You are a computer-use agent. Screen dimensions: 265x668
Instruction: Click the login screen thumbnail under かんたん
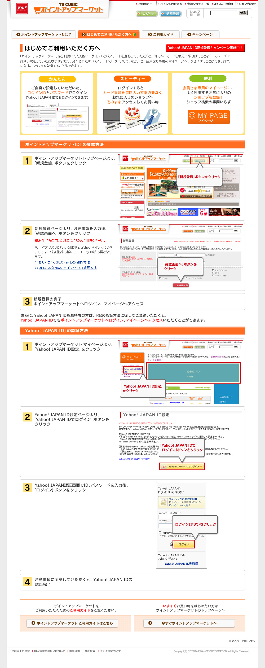[57, 117]
